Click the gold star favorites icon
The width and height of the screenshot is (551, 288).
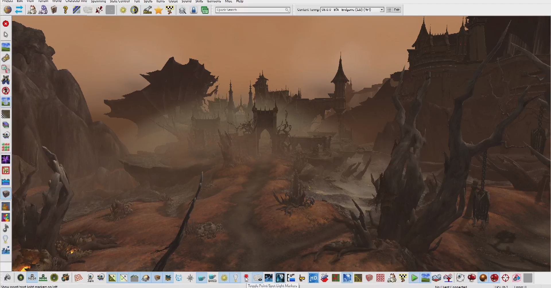(x=158, y=10)
